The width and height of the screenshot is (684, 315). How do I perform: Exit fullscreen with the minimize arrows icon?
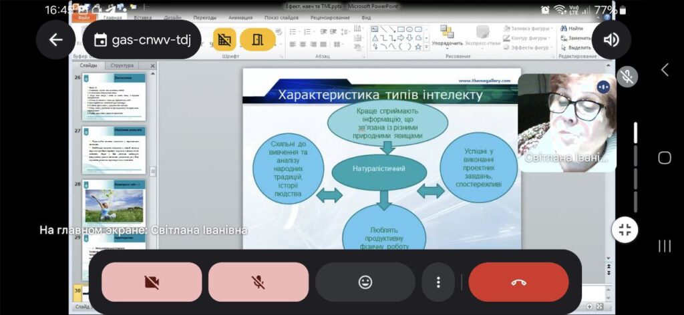[625, 230]
